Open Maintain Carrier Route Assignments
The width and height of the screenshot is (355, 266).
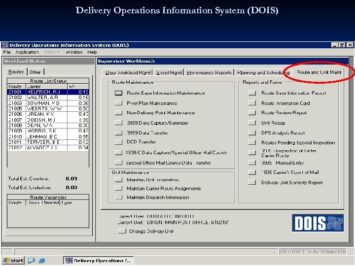click(x=118, y=188)
